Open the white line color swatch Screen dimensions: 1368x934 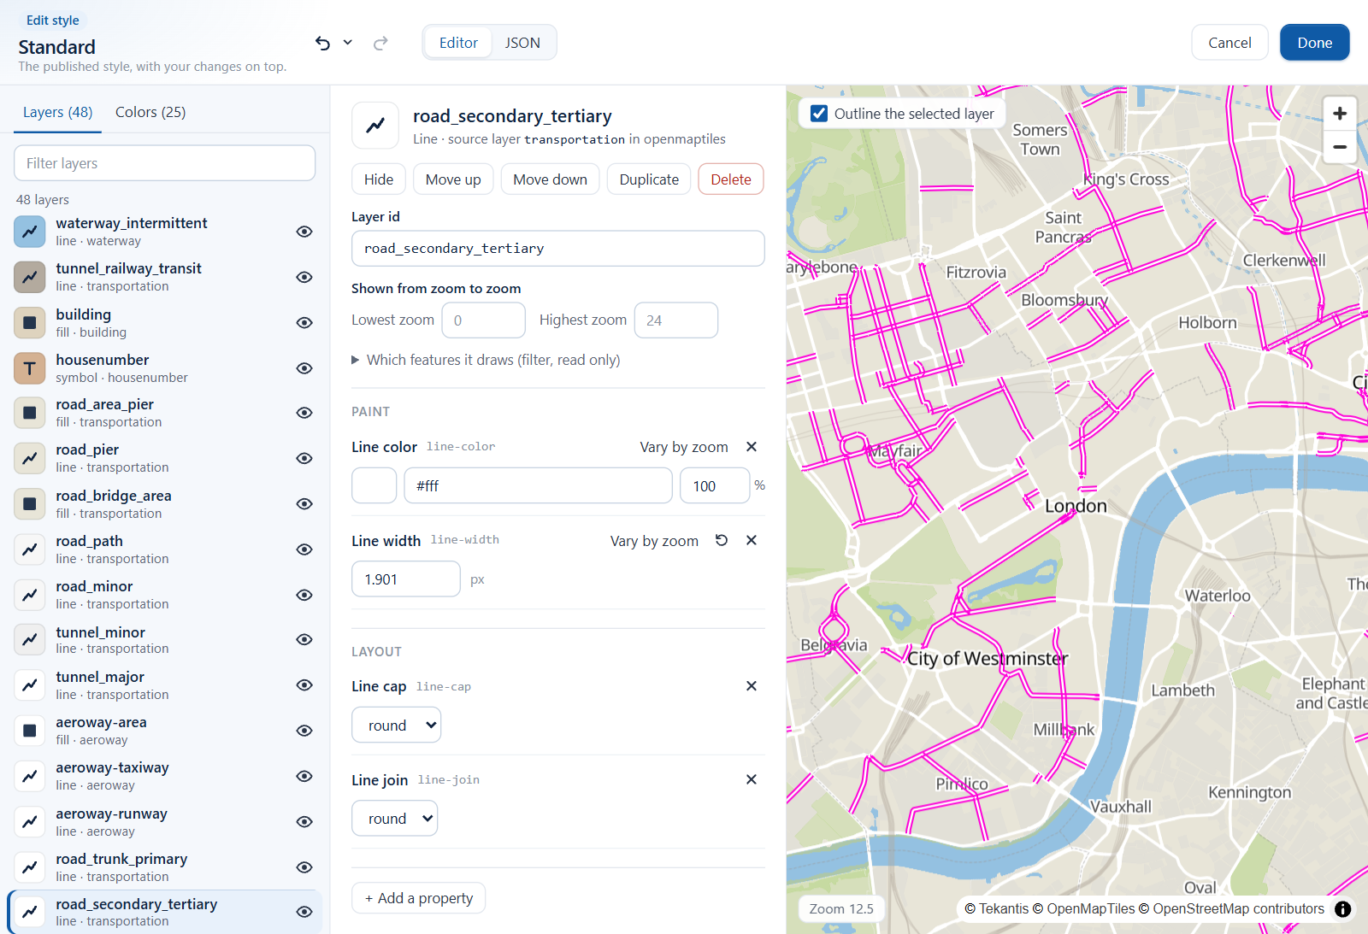tap(374, 485)
